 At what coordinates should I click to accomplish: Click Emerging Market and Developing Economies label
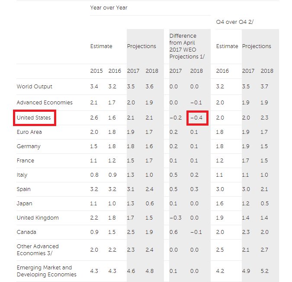[x=47, y=271]
